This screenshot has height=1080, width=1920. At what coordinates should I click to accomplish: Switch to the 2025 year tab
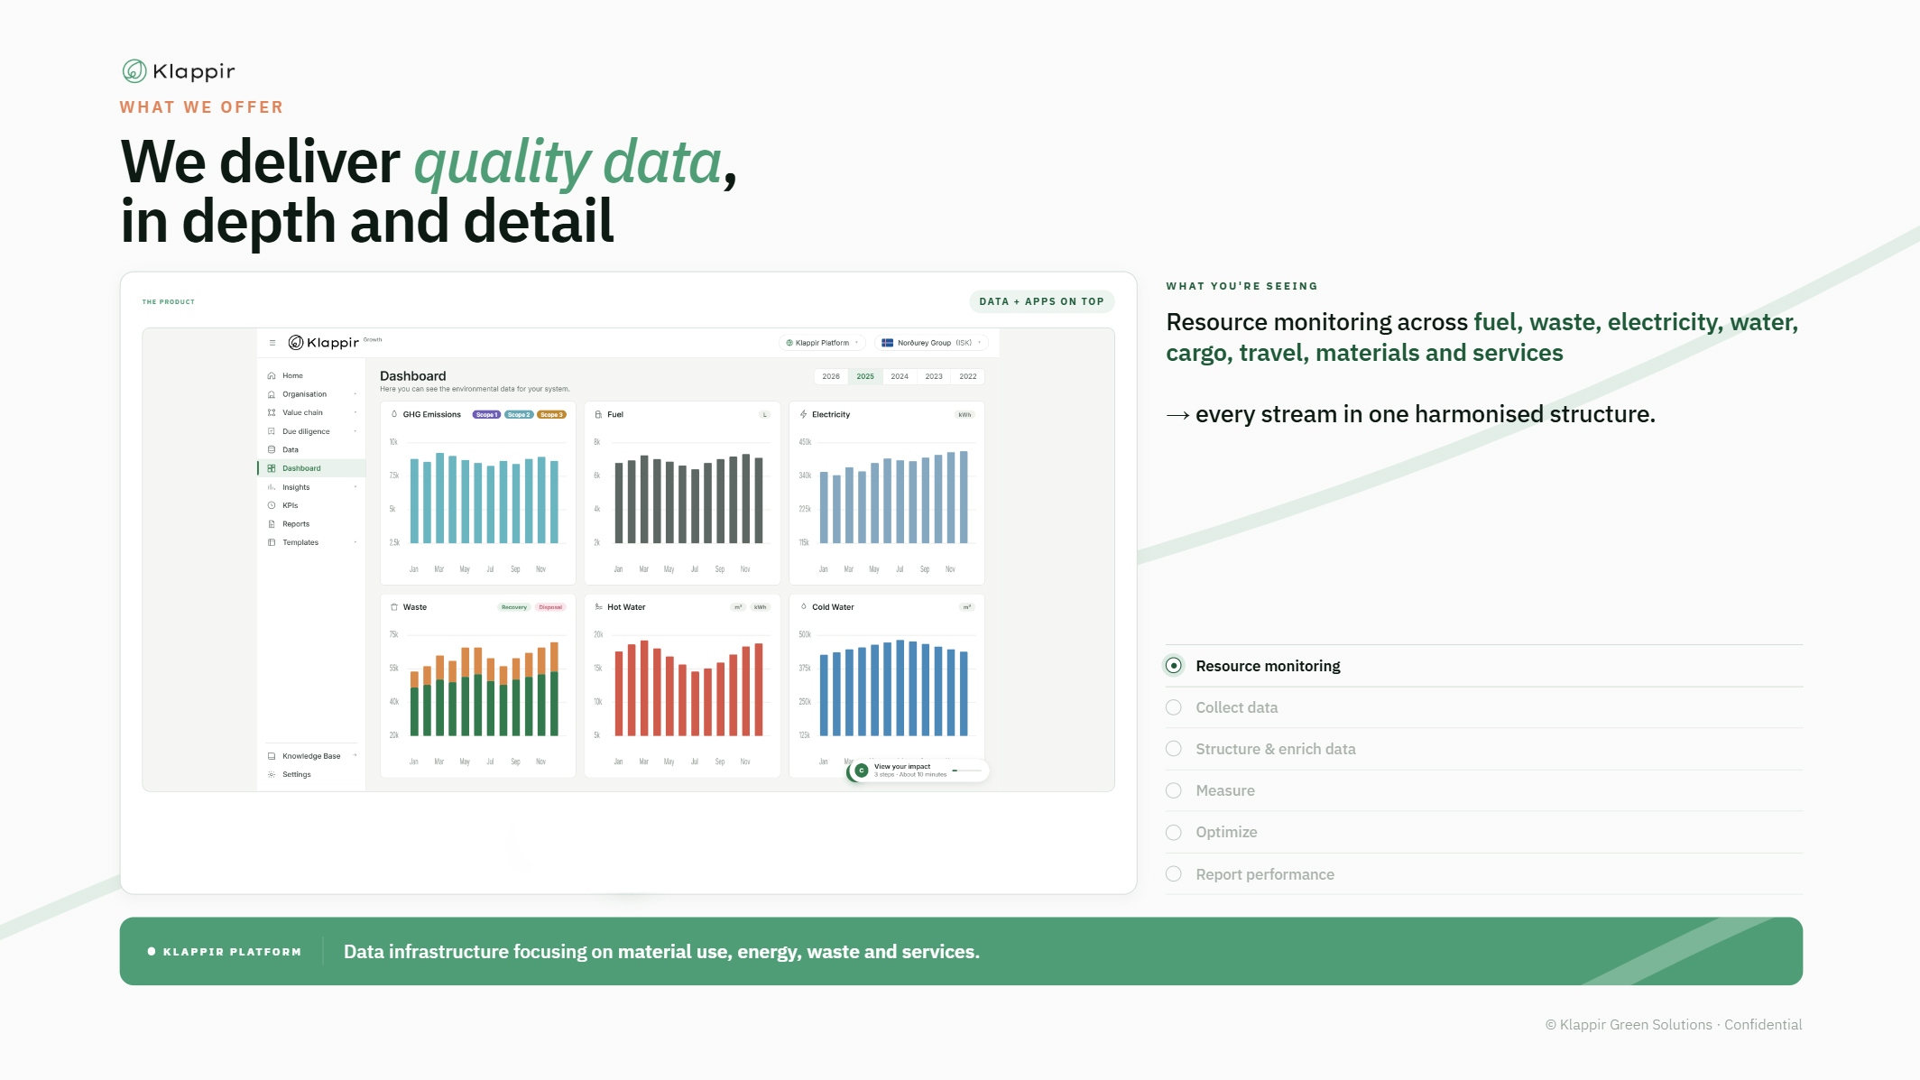coord(865,376)
